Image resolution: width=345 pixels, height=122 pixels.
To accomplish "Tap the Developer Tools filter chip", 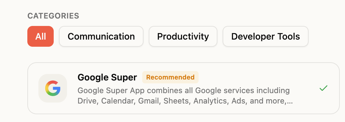I will tap(266, 36).
